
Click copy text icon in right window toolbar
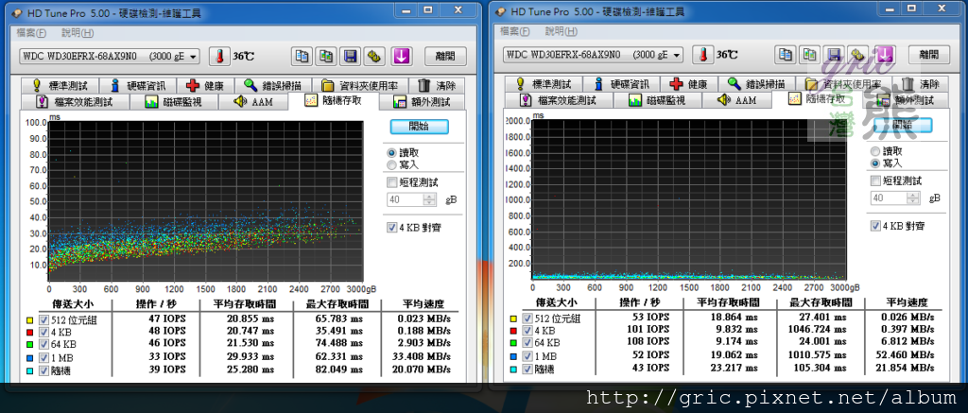tap(786, 55)
